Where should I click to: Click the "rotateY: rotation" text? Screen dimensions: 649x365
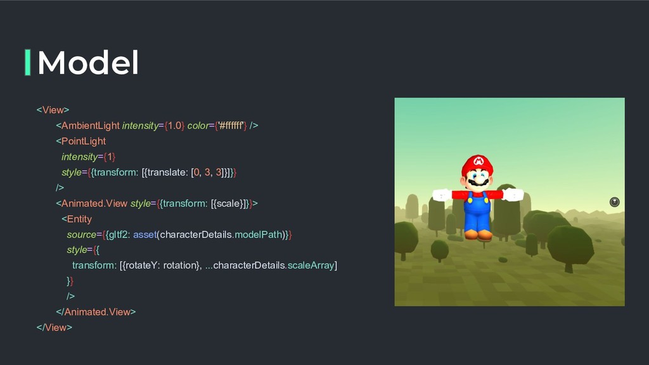click(161, 266)
